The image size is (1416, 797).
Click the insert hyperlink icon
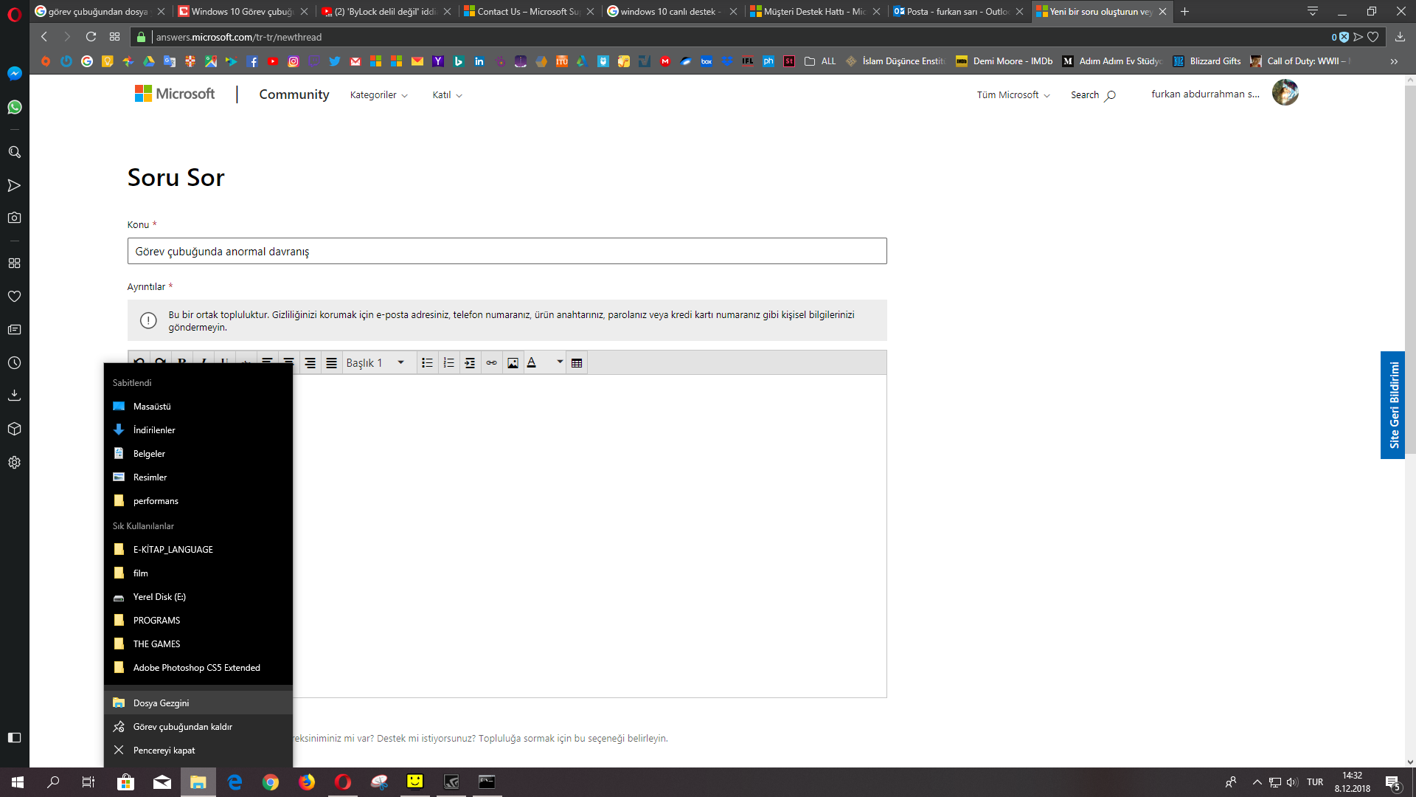491,362
